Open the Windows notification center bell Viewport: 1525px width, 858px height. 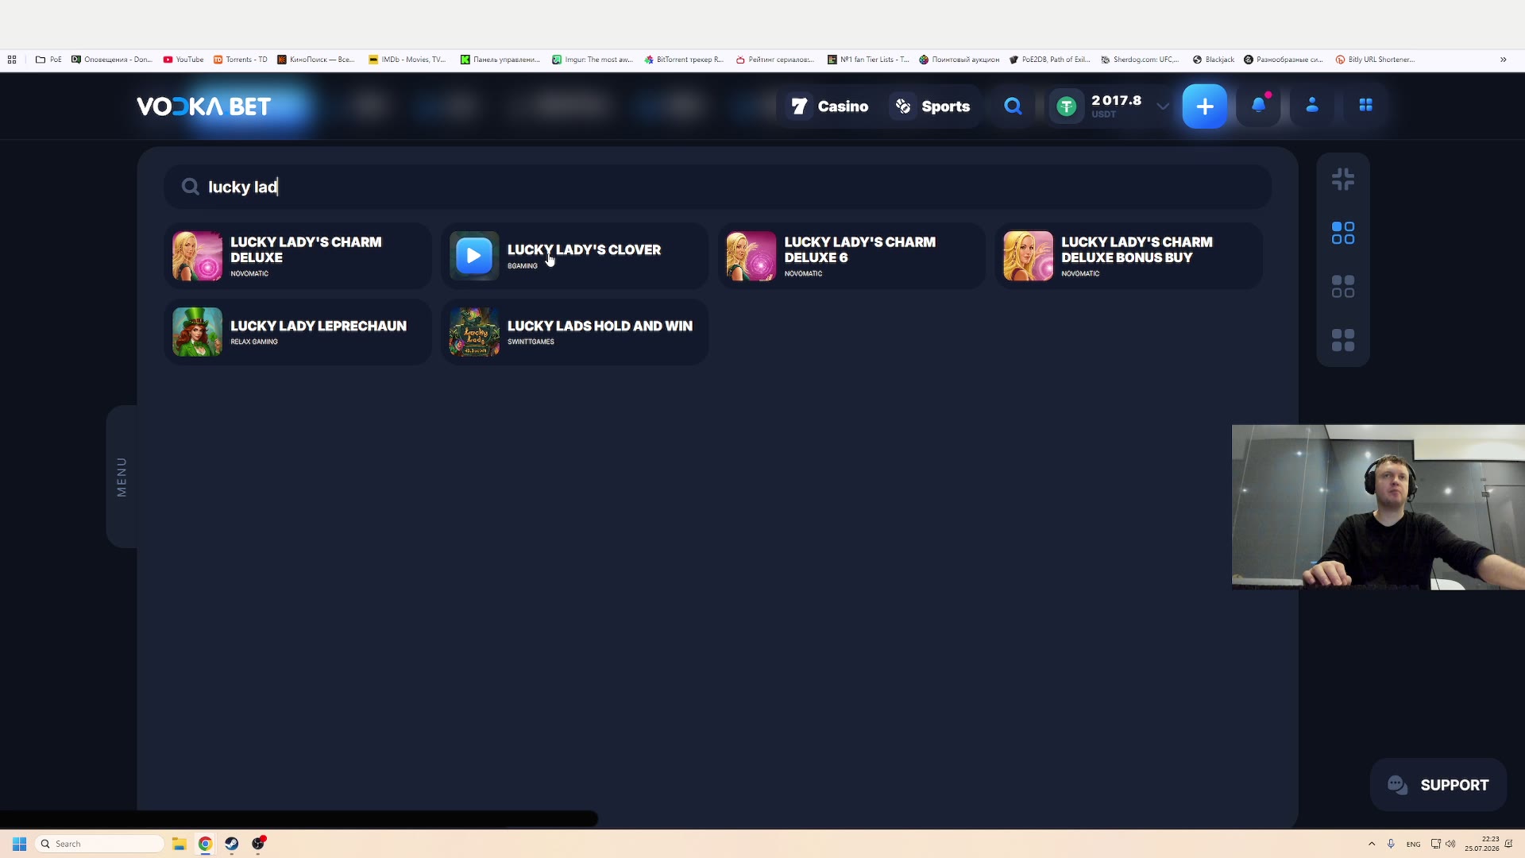pos(1509,844)
